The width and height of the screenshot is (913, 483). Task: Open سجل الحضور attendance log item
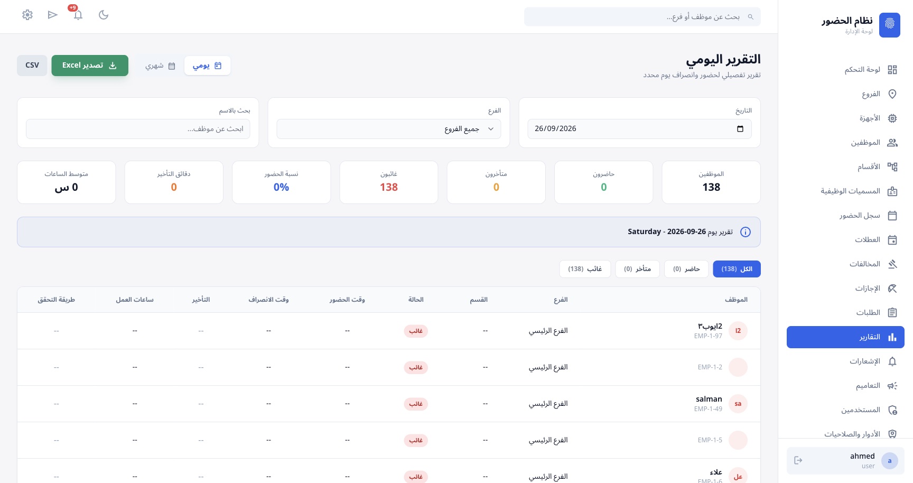[x=845, y=216]
